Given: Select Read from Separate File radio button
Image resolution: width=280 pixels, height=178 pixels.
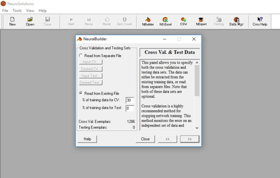Looking at the screenshot, I should tap(81, 56).
